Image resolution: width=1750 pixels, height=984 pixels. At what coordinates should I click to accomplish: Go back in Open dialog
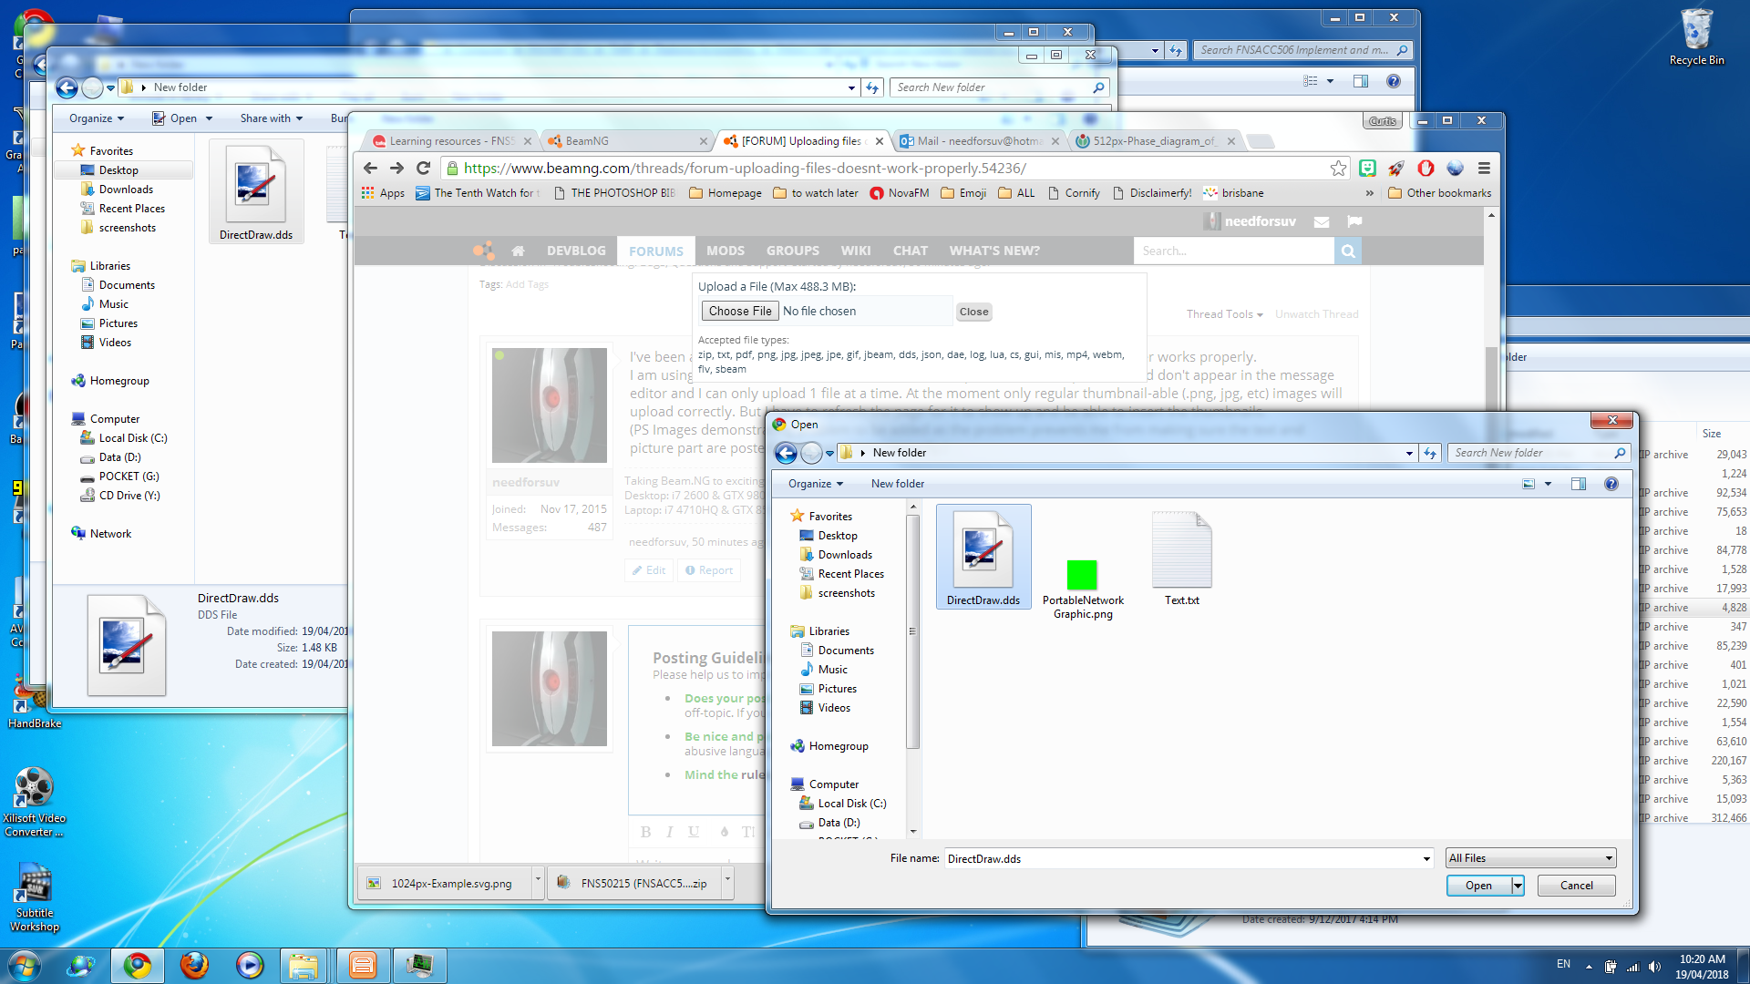[786, 453]
